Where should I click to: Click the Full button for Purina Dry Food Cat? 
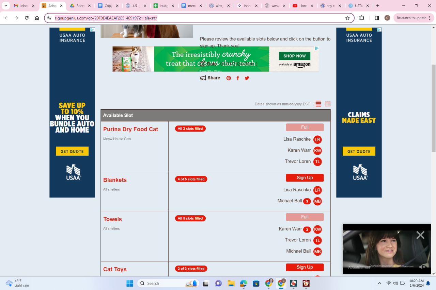tap(305, 127)
